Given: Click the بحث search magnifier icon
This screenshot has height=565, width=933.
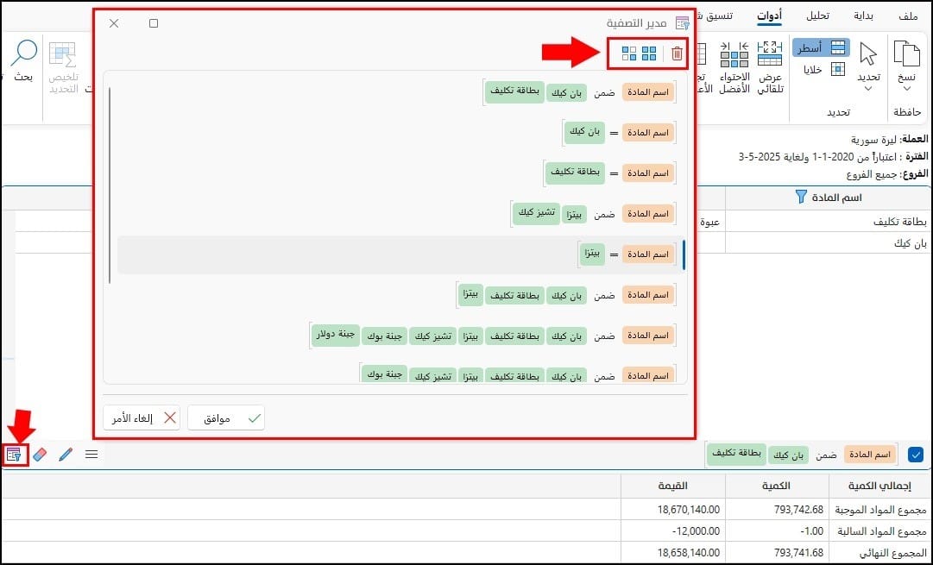Looking at the screenshot, I should [24, 54].
